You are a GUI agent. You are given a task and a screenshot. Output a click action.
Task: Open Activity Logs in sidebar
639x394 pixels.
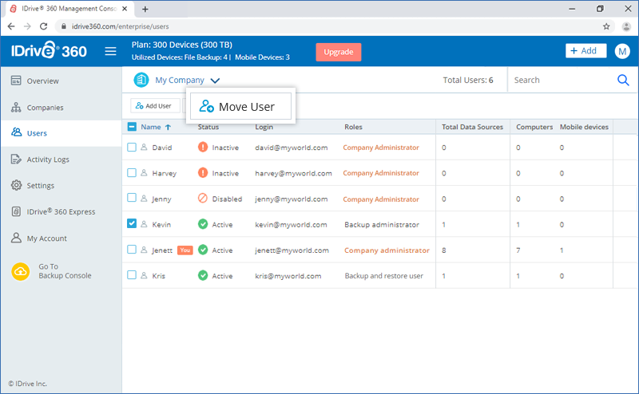(x=62, y=160)
